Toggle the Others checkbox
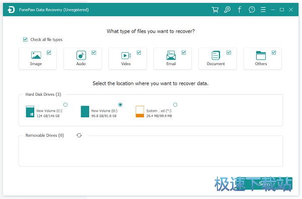The height and width of the screenshot is (199, 302). click(x=274, y=53)
